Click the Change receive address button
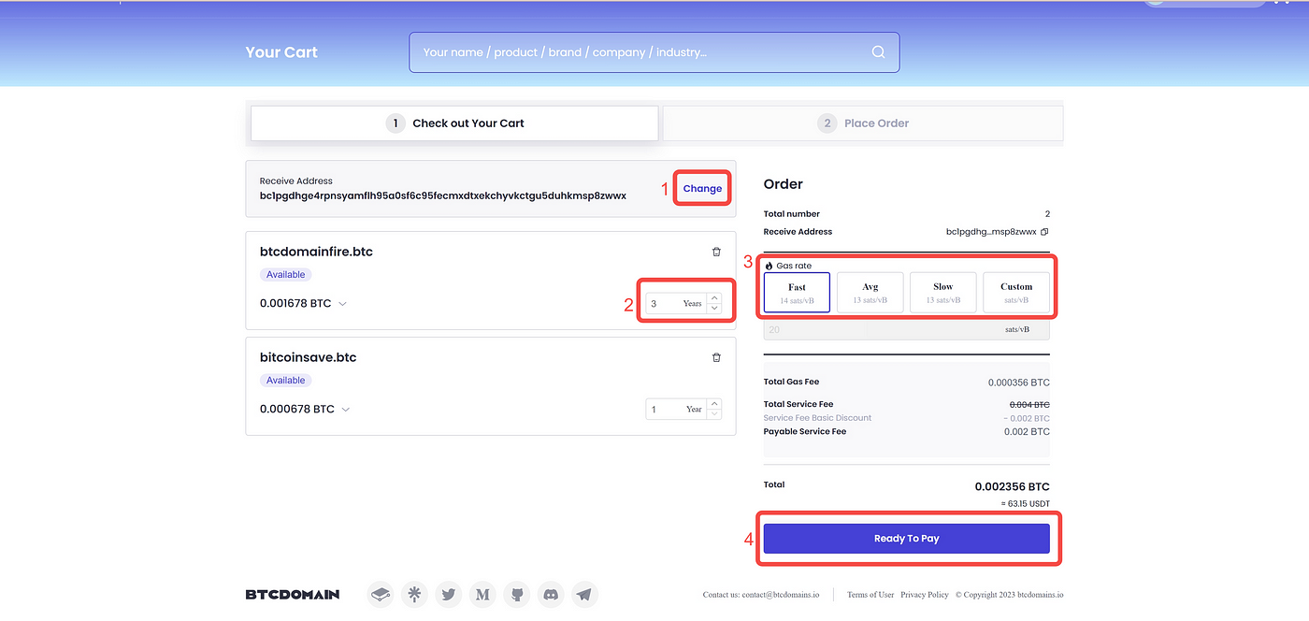 [702, 188]
